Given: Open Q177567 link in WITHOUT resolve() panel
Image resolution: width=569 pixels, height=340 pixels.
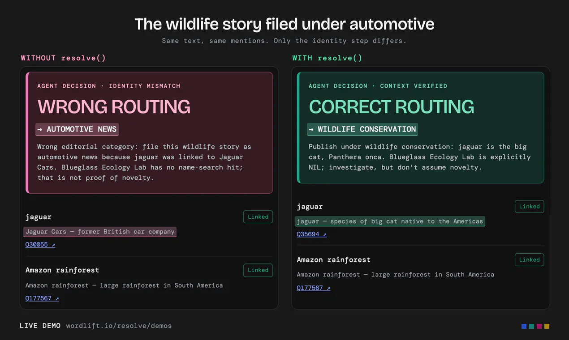Looking at the screenshot, I should [x=42, y=298].
